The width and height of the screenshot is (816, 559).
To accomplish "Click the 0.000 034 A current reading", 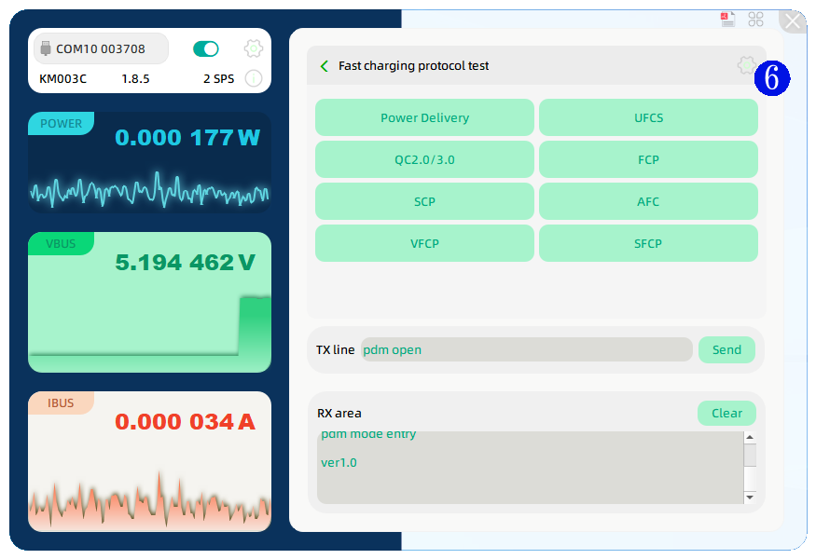I will [x=186, y=422].
